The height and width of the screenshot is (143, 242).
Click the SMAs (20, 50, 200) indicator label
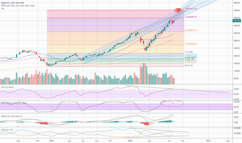pyautogui.click(x=18, y=5)
